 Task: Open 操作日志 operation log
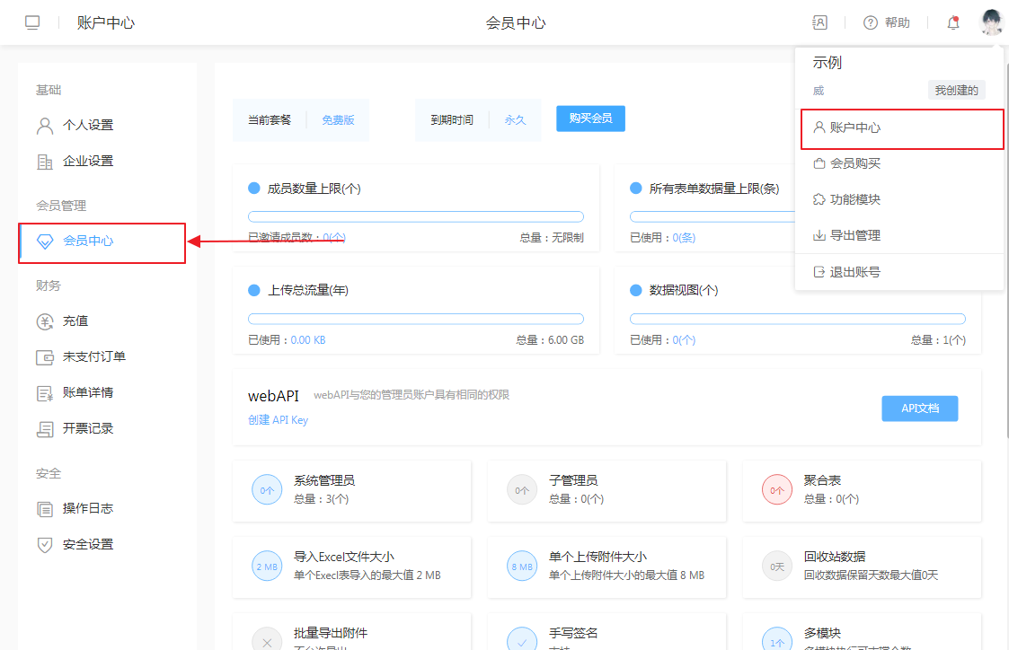pos(87,508)
